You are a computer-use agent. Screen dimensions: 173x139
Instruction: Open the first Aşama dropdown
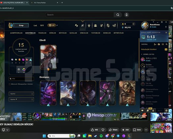coord(21,94)
